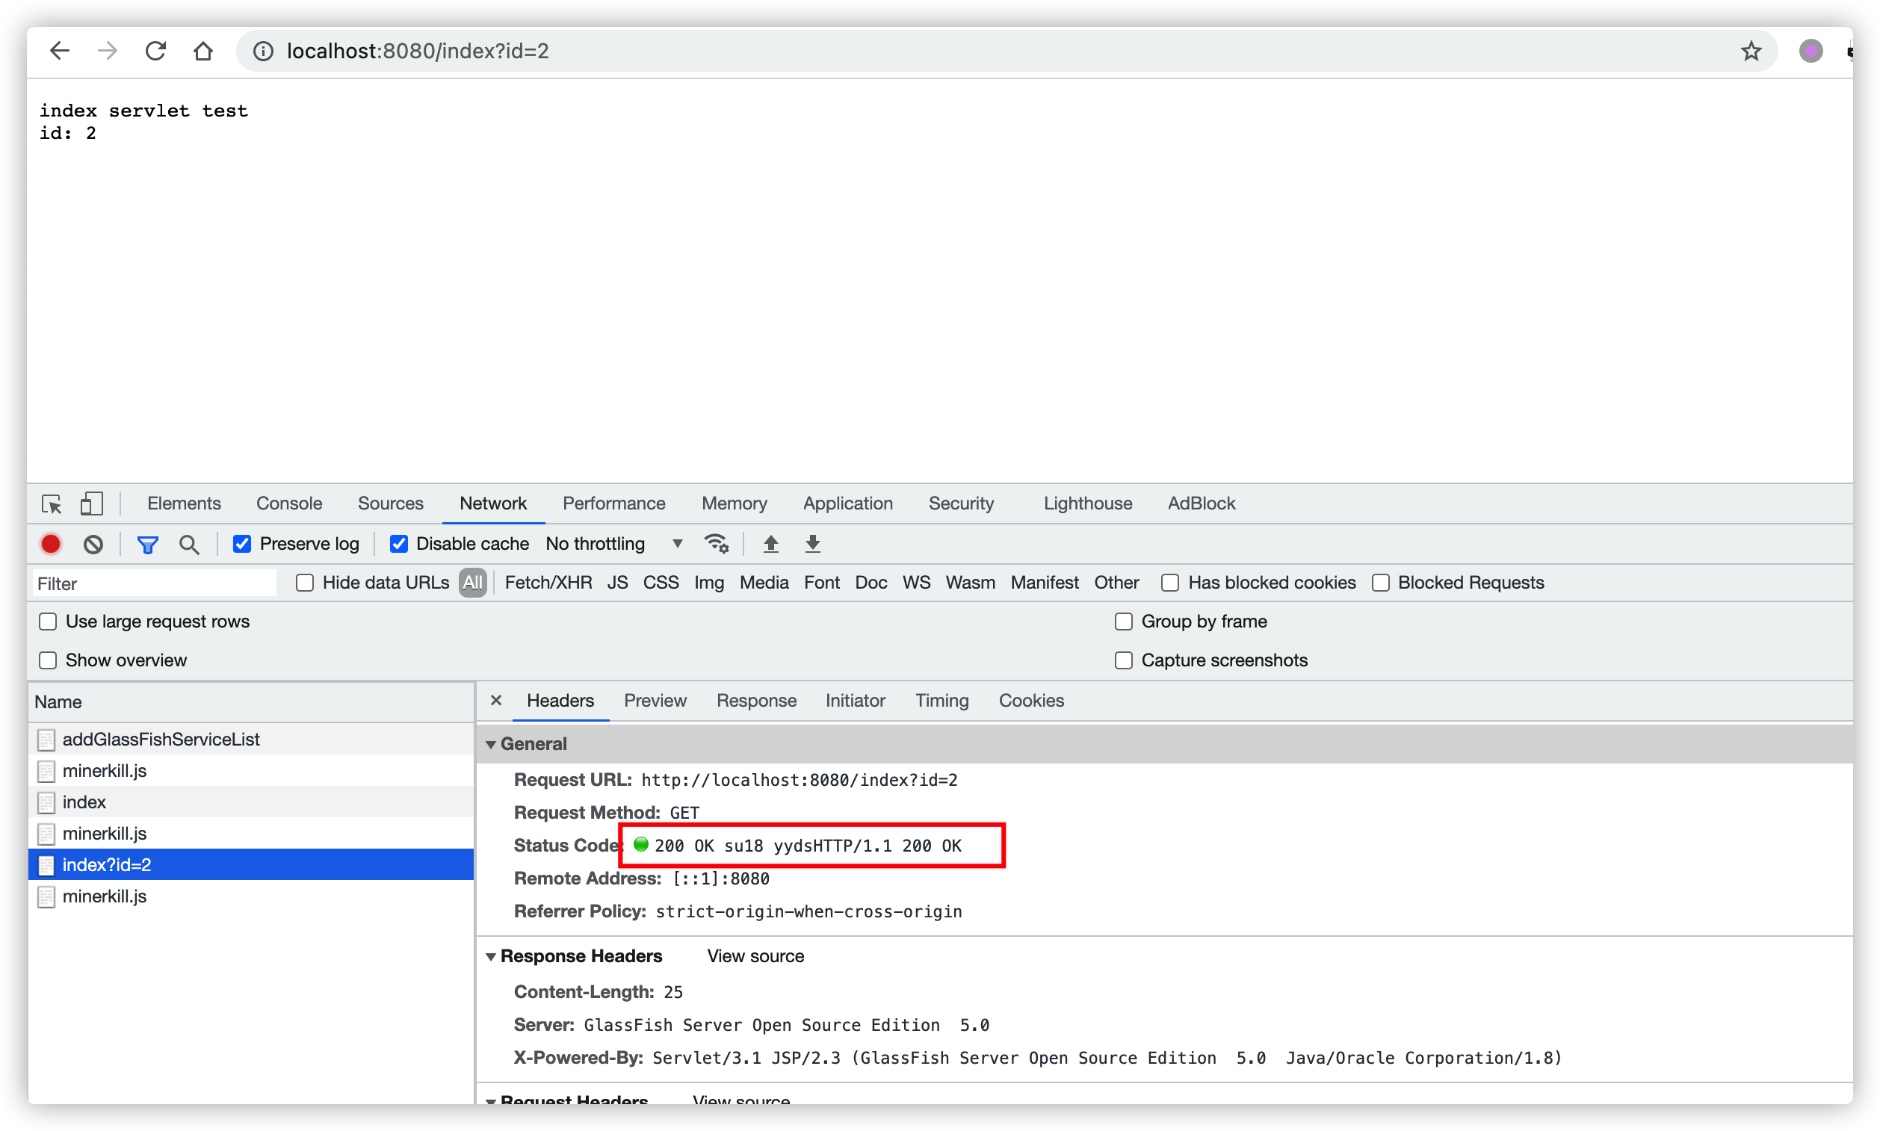Clear the network log

pos(93,543)
